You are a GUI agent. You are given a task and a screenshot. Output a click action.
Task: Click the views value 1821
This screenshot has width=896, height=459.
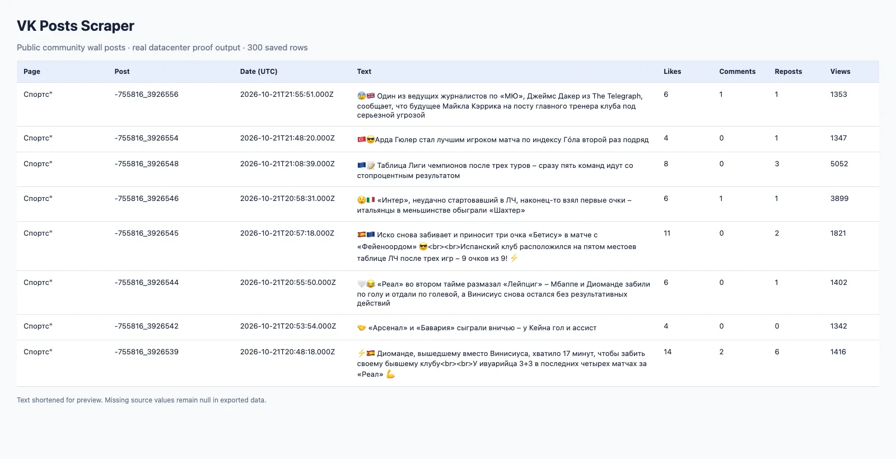pos(838,233)
